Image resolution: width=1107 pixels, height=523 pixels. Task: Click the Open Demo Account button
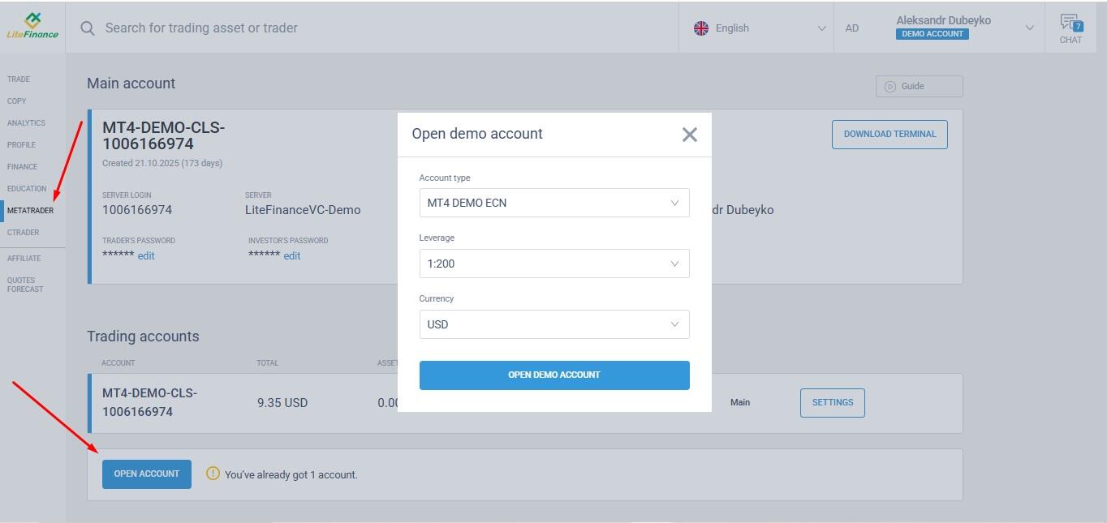pos(554,375)
